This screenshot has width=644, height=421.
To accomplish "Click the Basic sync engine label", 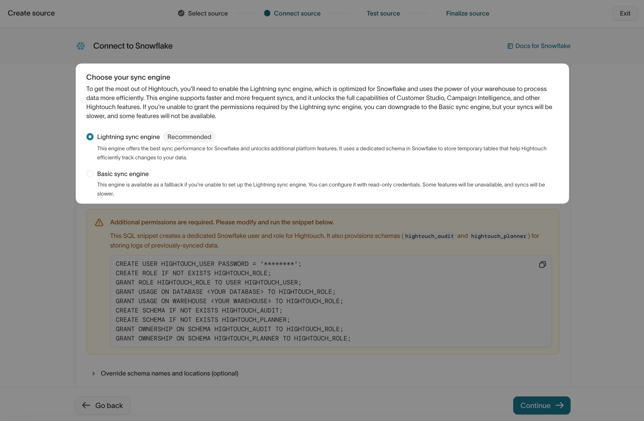I will [x=123, y=174].
